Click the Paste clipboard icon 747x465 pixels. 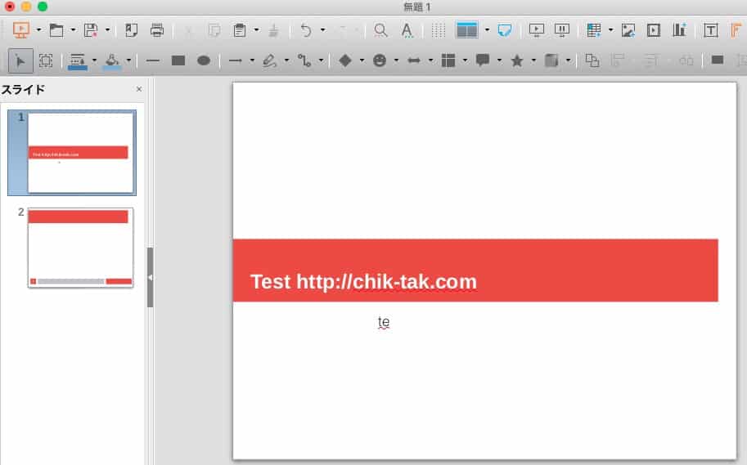tap(240, 30)
